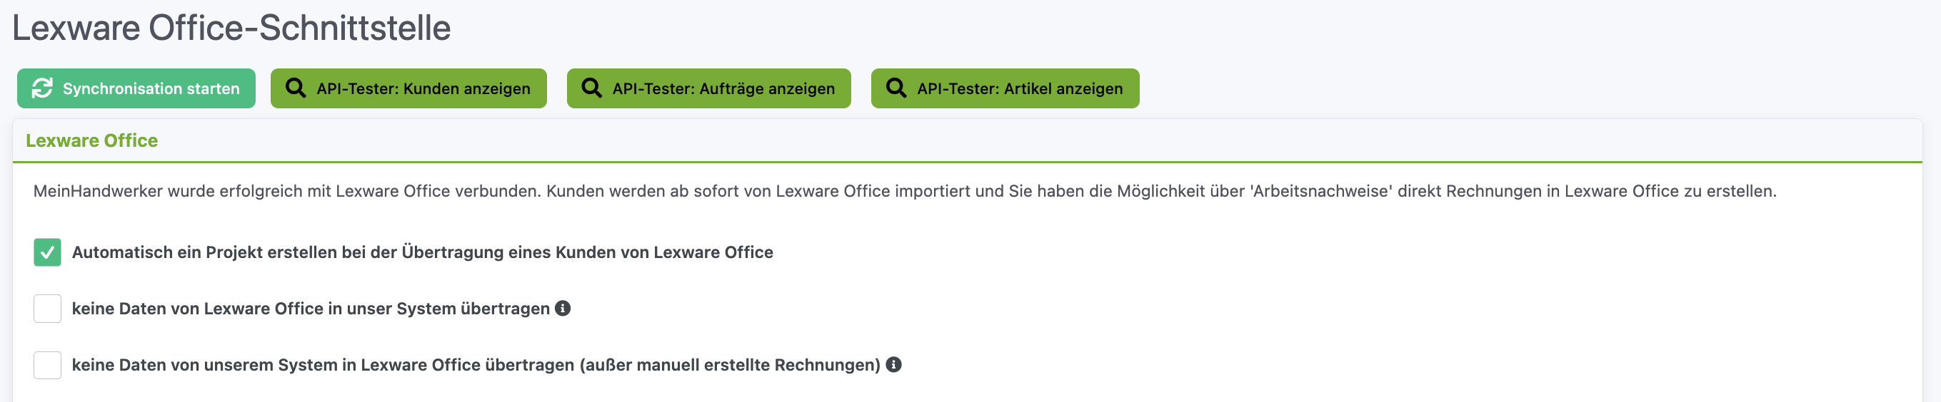
Task: Uncheck automatic project creation checkbox
Action: coord(47,252)
